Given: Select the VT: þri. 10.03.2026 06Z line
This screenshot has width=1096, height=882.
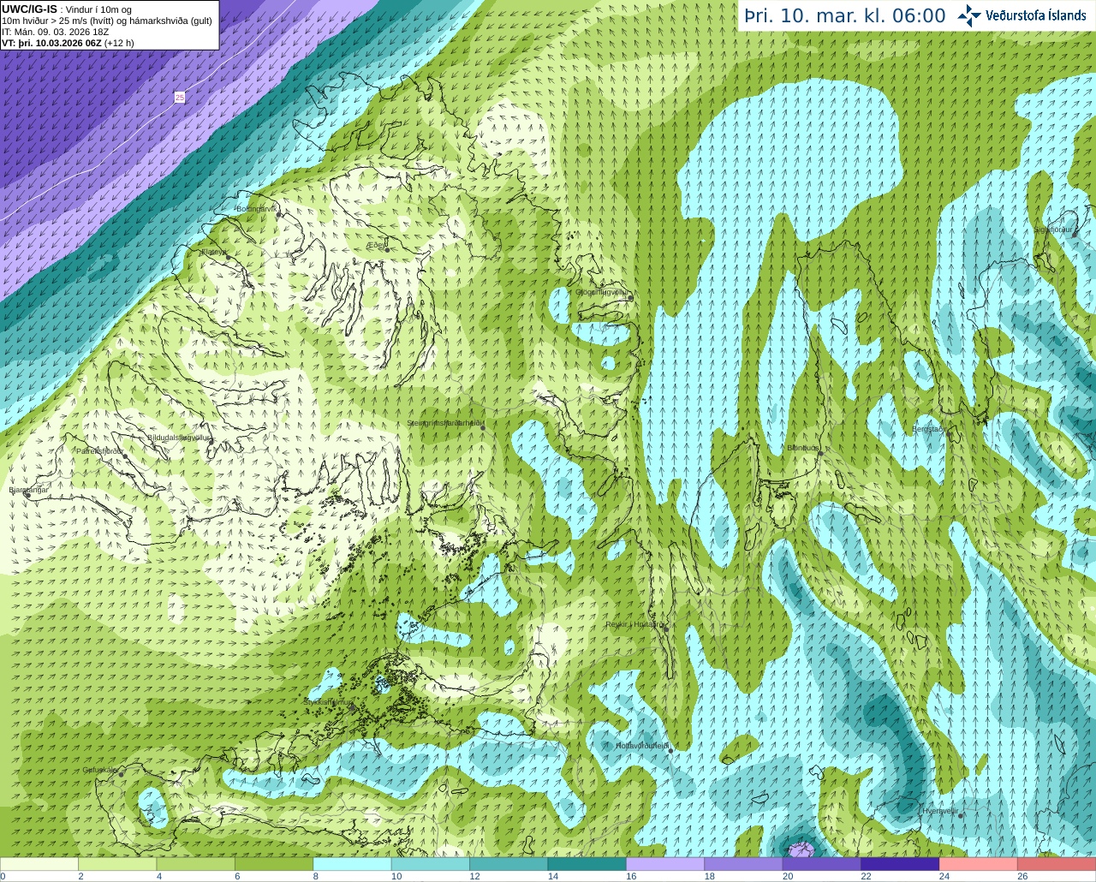Looking at the screenshot, I should click(x=68, y=43).
